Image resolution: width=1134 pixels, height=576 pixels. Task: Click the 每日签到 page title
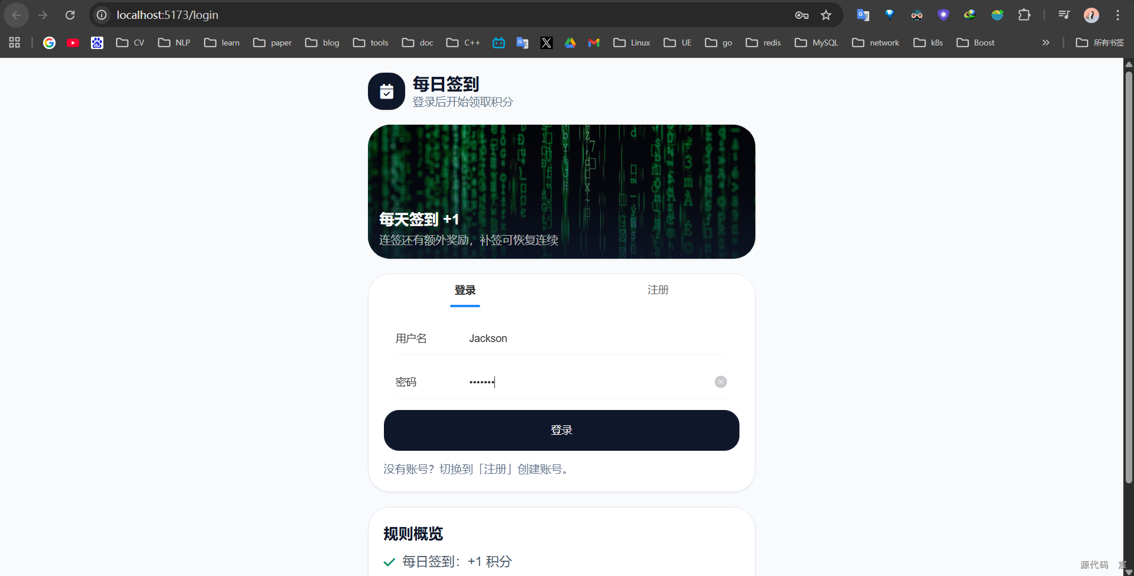pyautogui.click(x=445, y=84)
